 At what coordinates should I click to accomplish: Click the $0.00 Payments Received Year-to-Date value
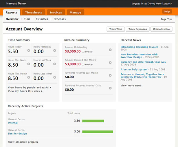(x=69, y=90)
